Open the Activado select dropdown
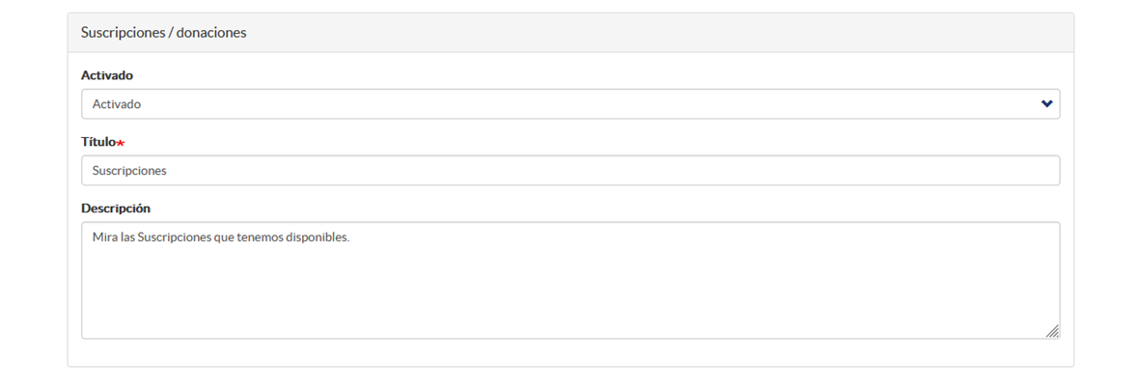 point(570,104)
